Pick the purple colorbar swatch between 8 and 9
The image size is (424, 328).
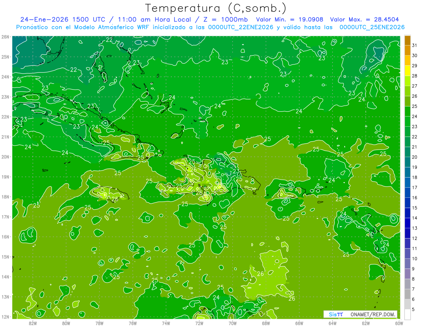tap(407, 274)
